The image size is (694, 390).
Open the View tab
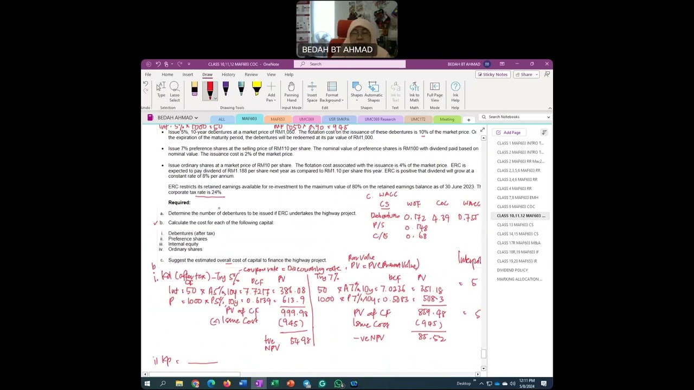coord(271,74)
